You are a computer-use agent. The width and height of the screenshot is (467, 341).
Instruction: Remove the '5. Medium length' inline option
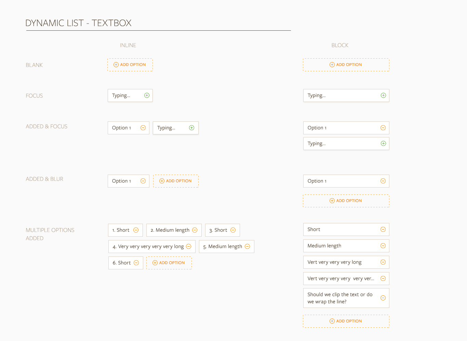(x=247, y=247)
